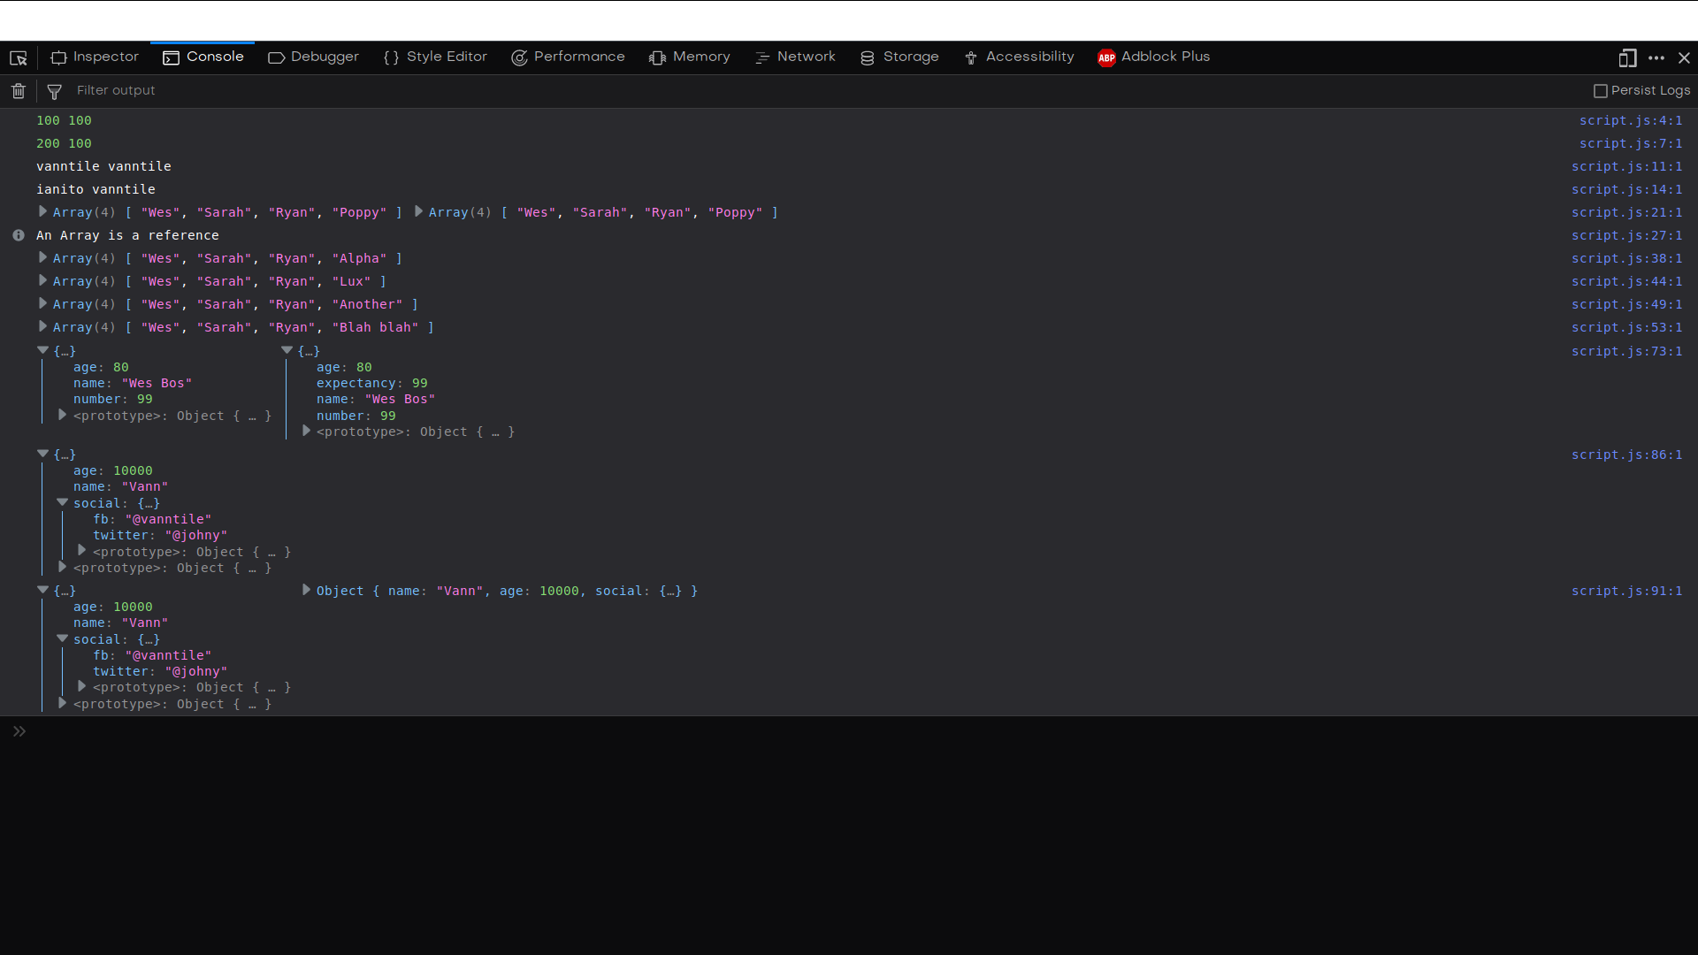This screenshot has height=955, width=1698.
Task: Open the Storage panel
Action: 911,56
